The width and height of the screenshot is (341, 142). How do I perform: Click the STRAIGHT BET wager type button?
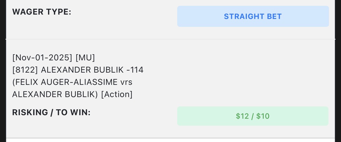click(253, 16)
